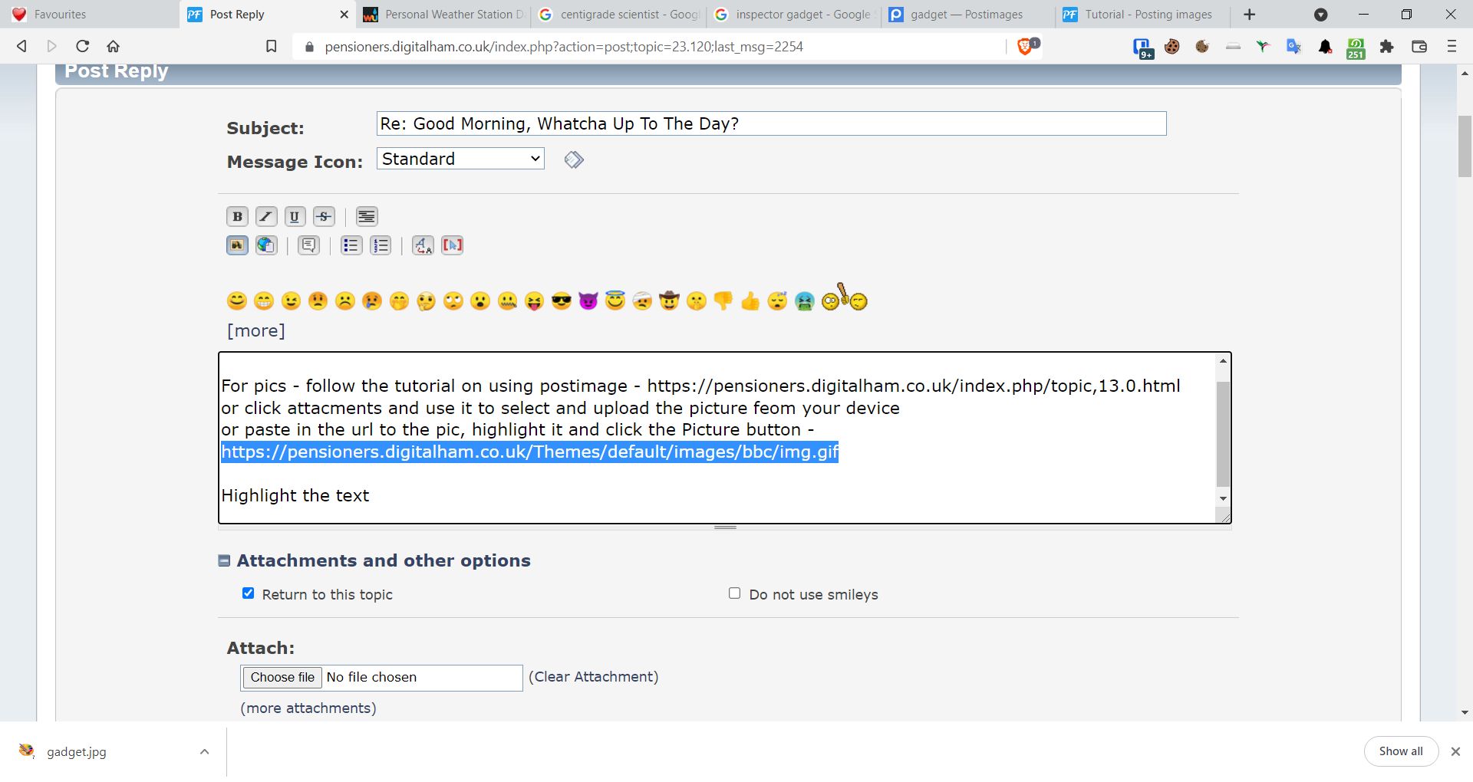Screen dimensions: 1473x782
Task: Insert an unordered bullet list
Action: pos(351,245)
